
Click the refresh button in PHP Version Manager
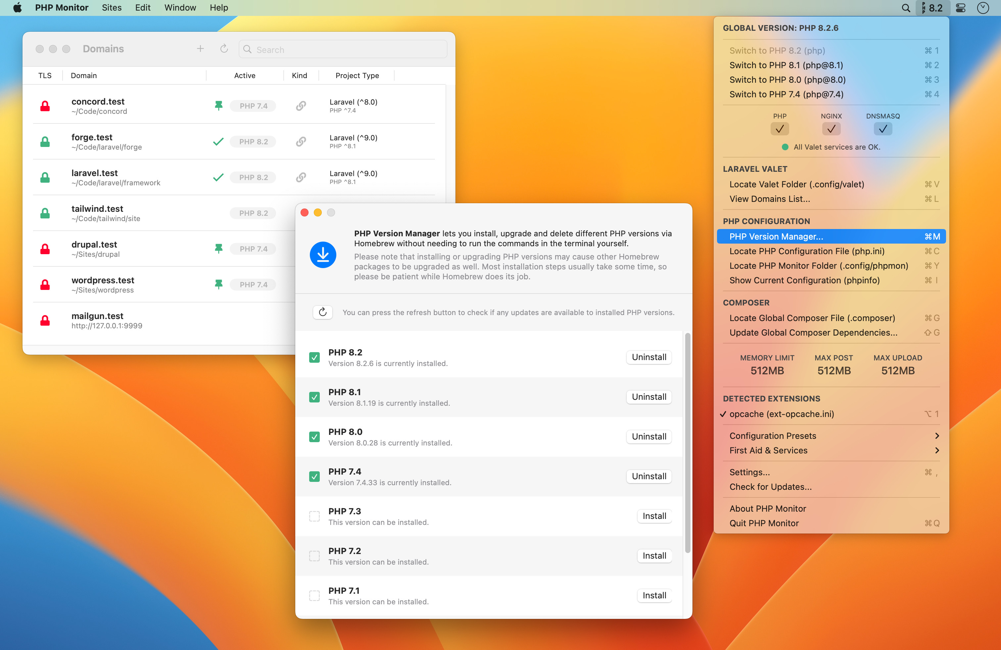coord(323,312)
